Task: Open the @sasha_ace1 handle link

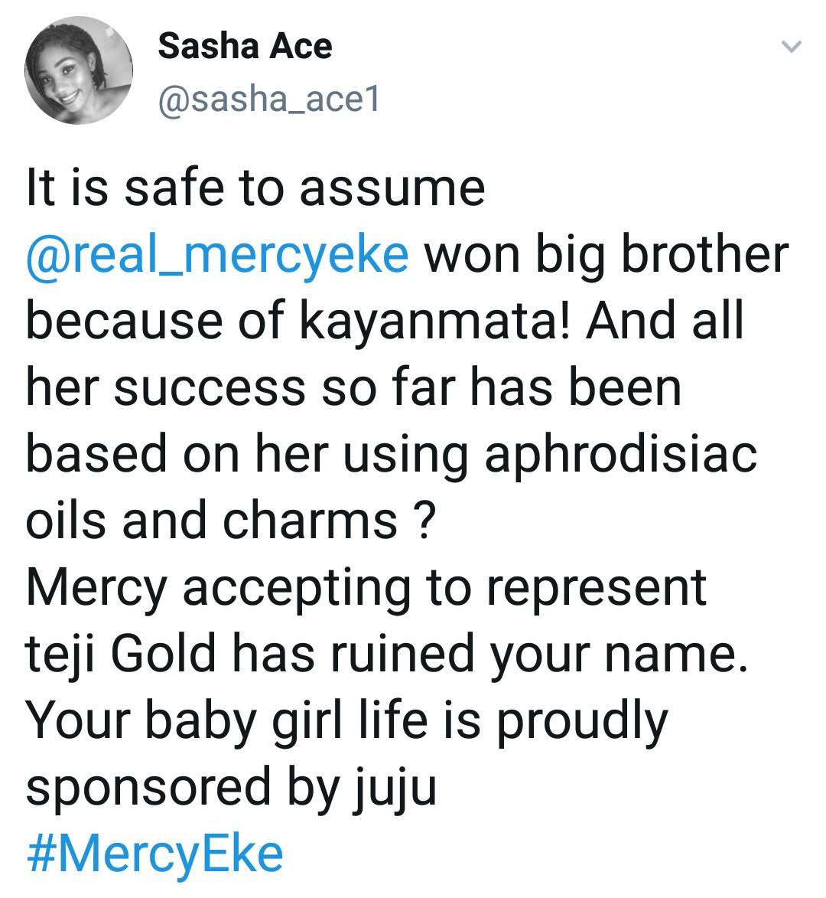Action: (x=268, y=100)
